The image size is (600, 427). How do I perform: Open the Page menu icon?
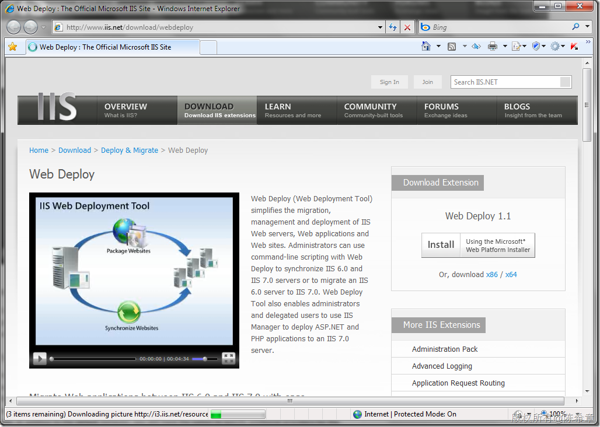[x=519, y=47]
